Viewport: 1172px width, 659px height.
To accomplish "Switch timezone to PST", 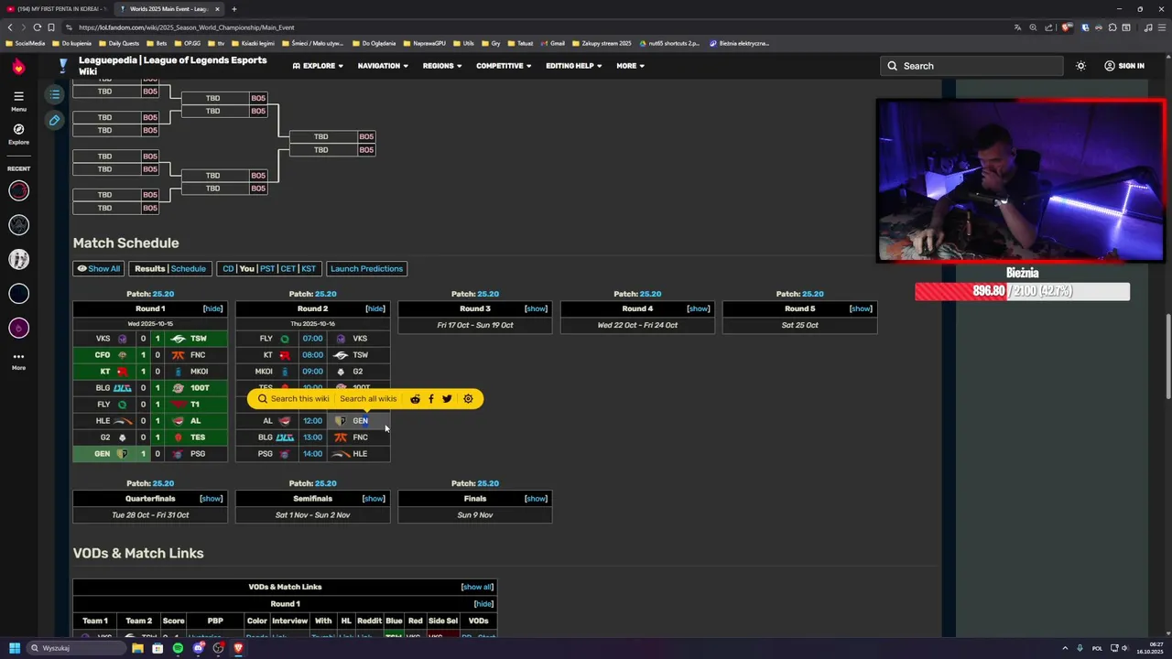I will (x=266, y=269).
